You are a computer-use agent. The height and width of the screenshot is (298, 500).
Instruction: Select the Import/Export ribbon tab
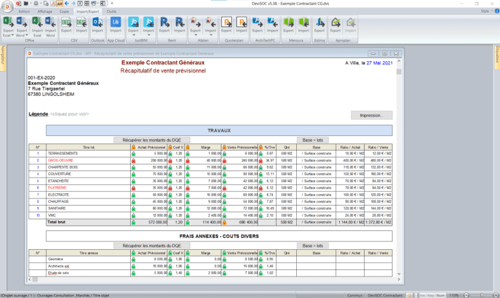[88, 12]
